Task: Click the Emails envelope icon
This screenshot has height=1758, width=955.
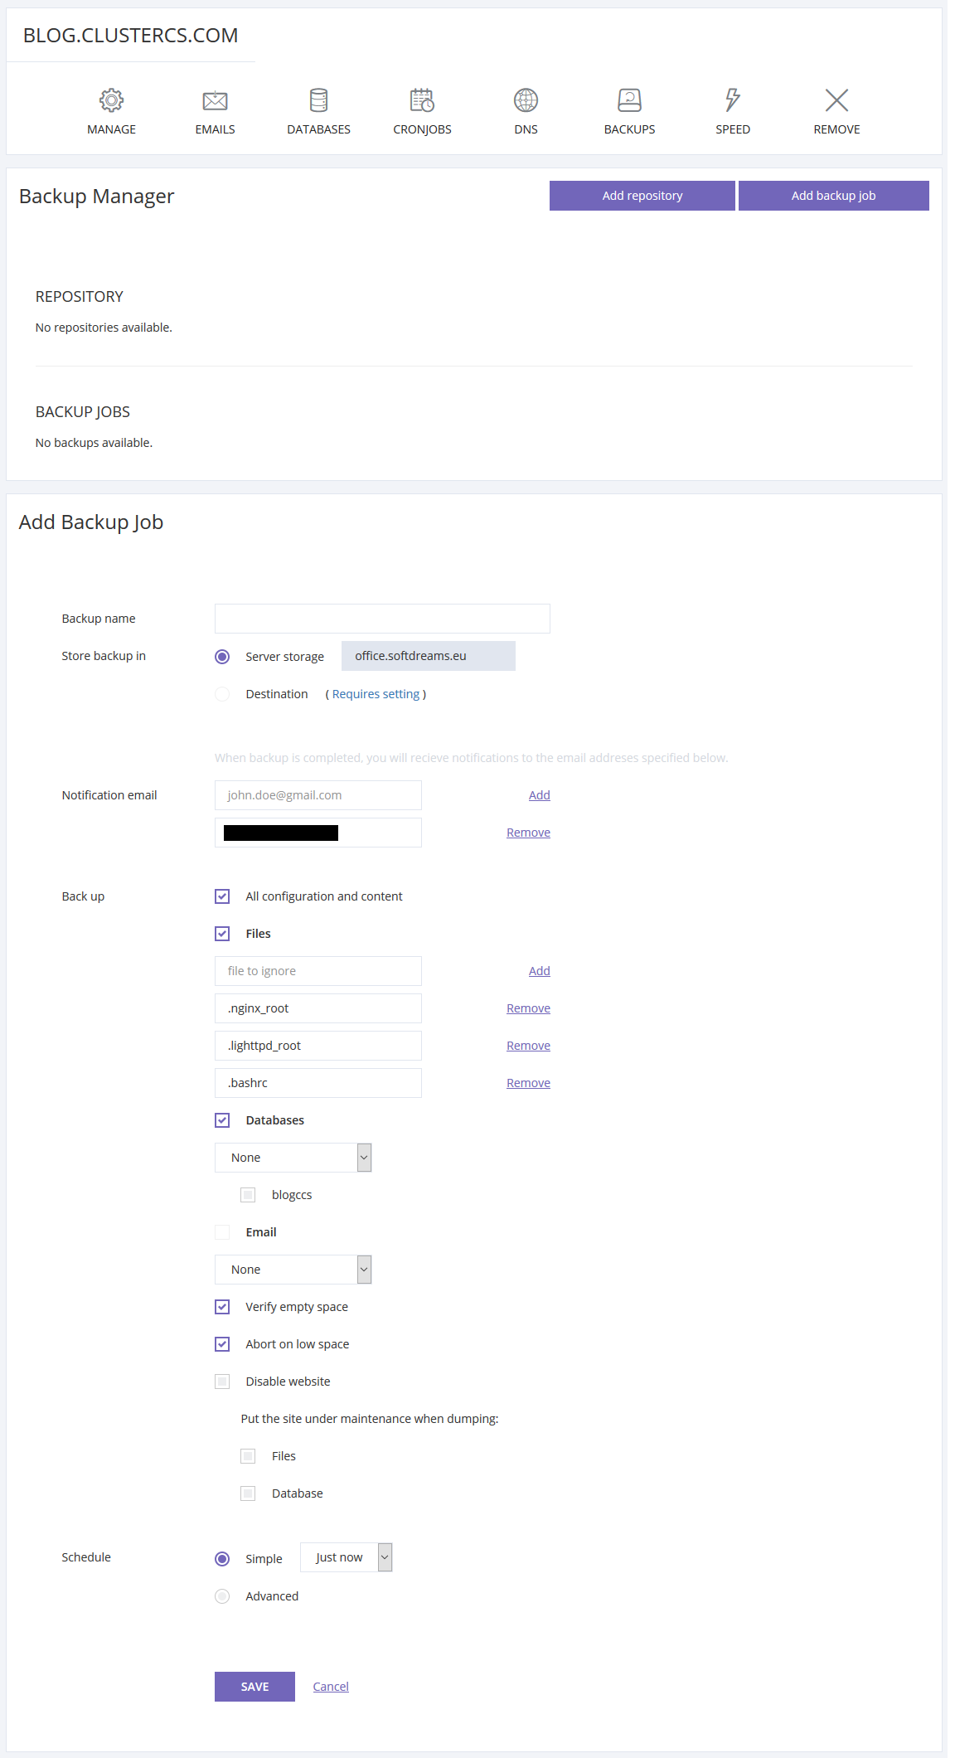Action: click(215, 101)
